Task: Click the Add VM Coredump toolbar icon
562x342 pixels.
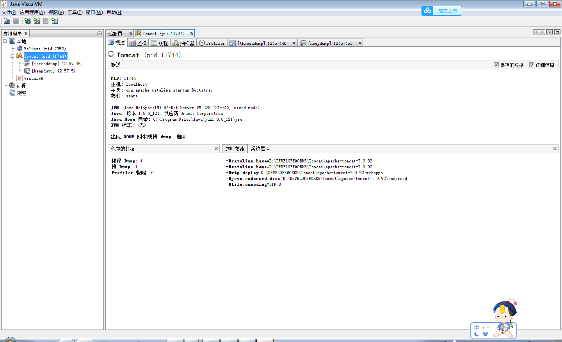Action: point(46,21)
